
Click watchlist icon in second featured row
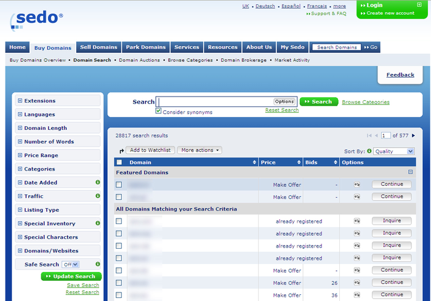(x=356, y=197)
